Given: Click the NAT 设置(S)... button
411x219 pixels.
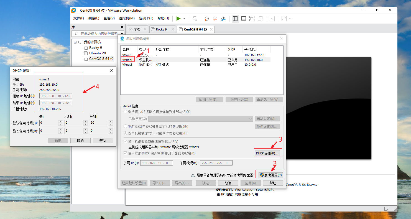Looking at the screenshot, I should [x=267, y=126].
